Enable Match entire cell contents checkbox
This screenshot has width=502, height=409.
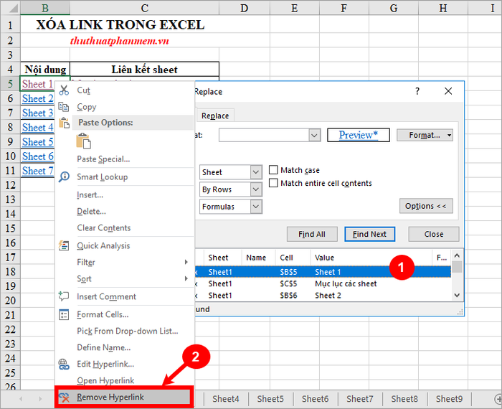pos(273,183)
